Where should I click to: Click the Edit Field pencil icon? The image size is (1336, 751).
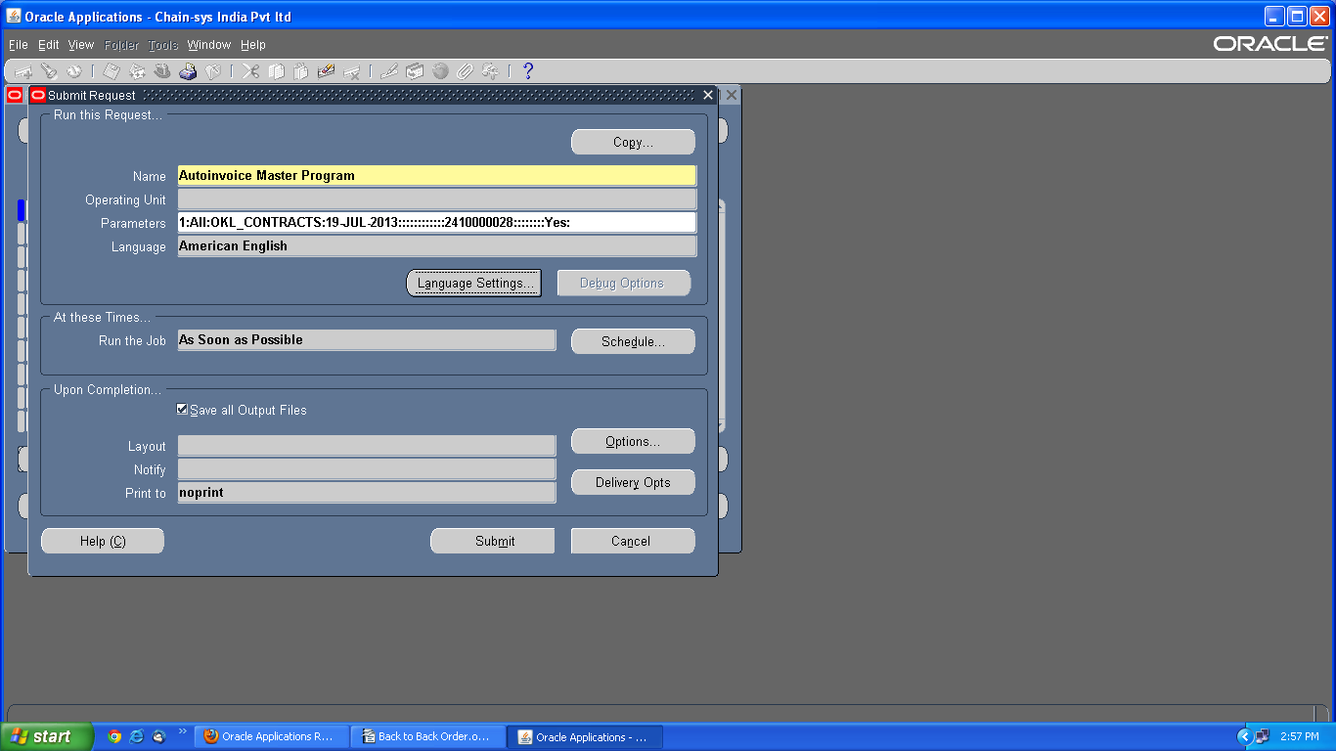(x=388, y=71)
